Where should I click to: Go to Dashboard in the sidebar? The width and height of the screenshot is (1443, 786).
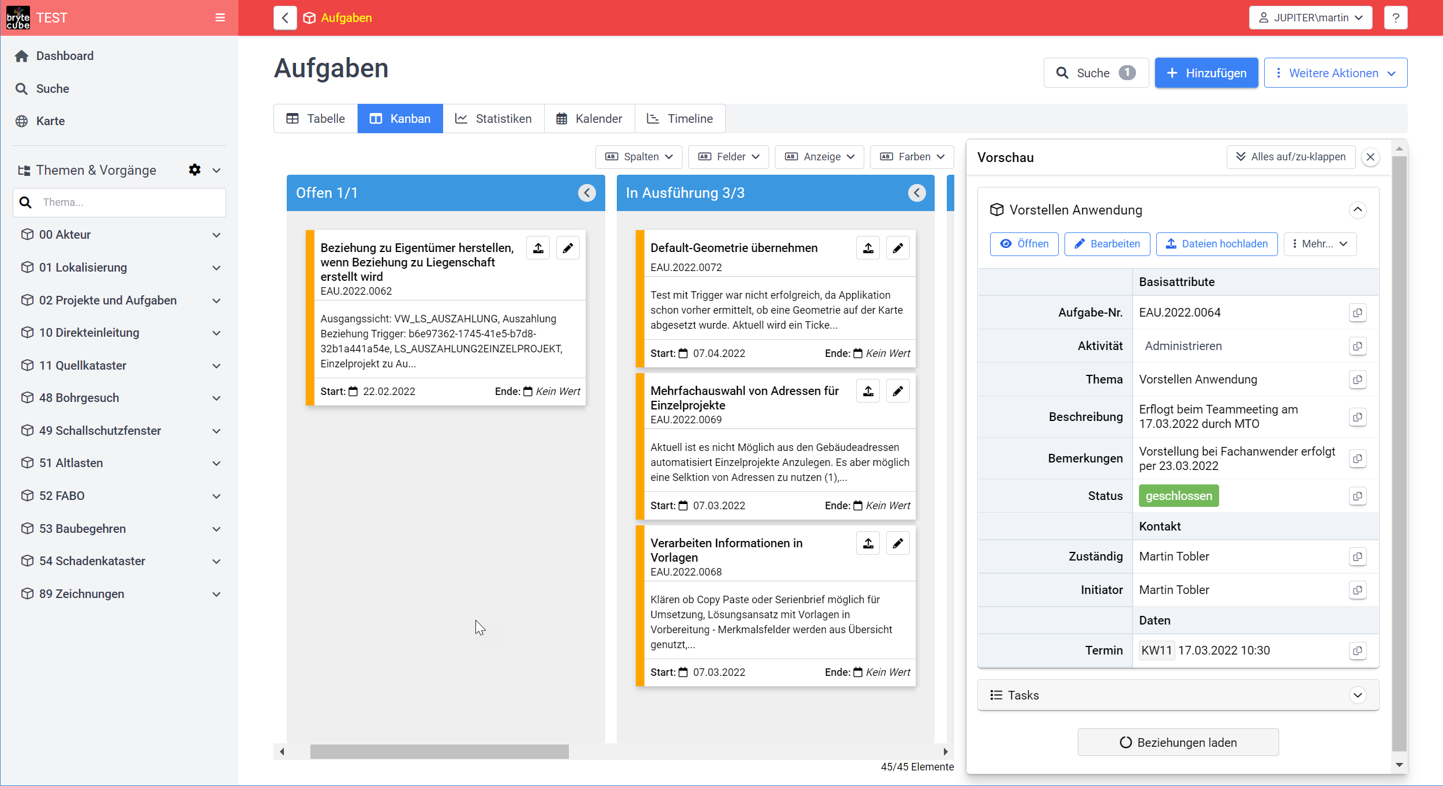[x=65, y=56]
